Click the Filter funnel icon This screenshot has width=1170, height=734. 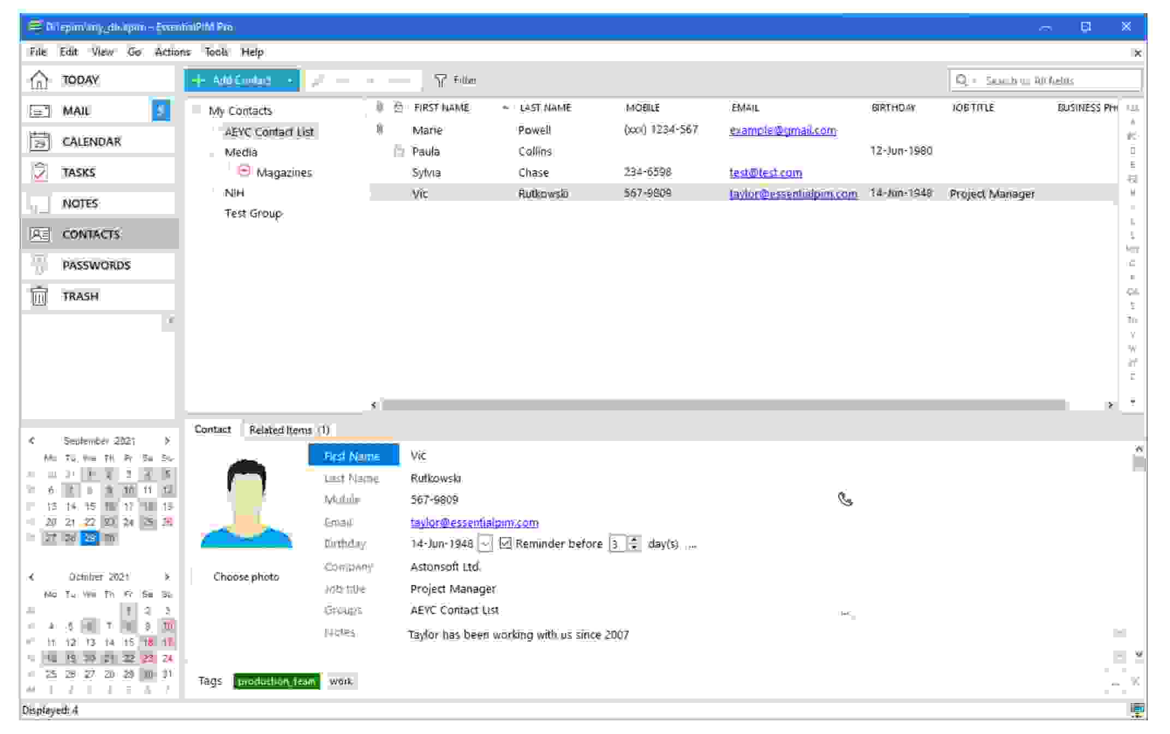pos(440,81)
